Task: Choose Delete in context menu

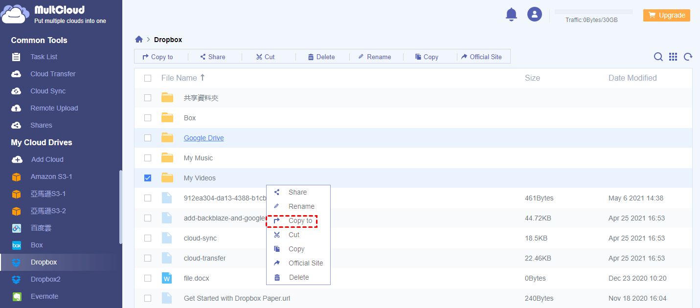Action: (298, 277)
